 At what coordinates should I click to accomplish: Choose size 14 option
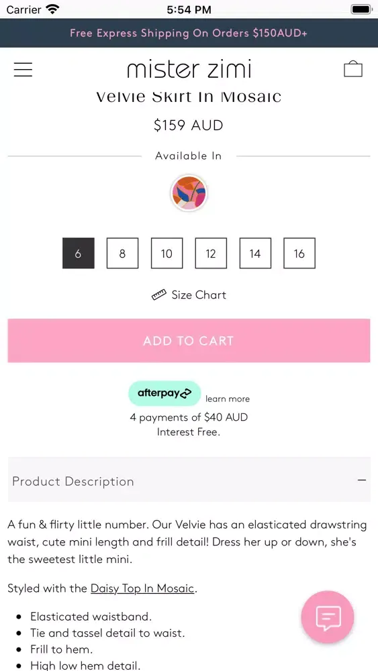(x=255, y=254)
